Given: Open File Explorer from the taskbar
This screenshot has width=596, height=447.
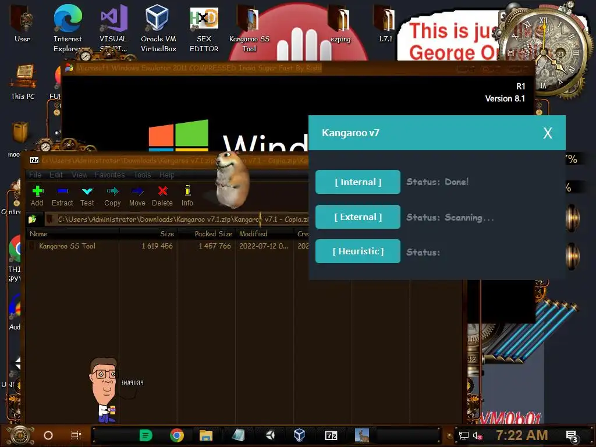Looking at the screenshot, I should [206, 435].
